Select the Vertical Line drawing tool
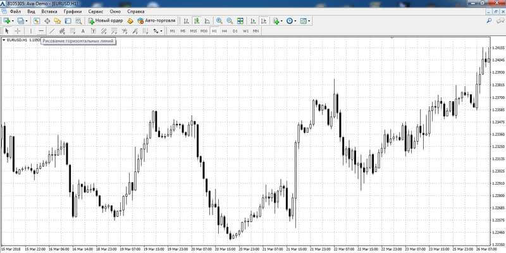The width and height of the screenshot is (506, 253). click(x=31, y=31)
